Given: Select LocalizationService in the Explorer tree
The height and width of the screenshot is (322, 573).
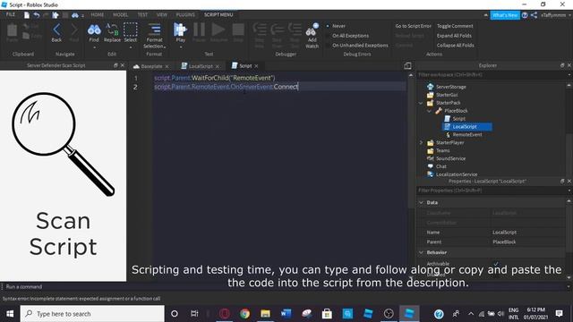Looking at the screenshot, I should click(457, 174).
